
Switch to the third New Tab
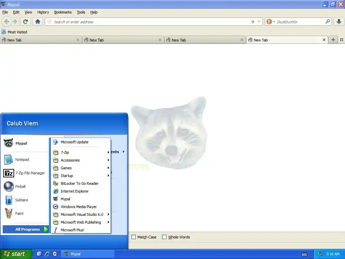pyautogui.click(x=205, y=40)
